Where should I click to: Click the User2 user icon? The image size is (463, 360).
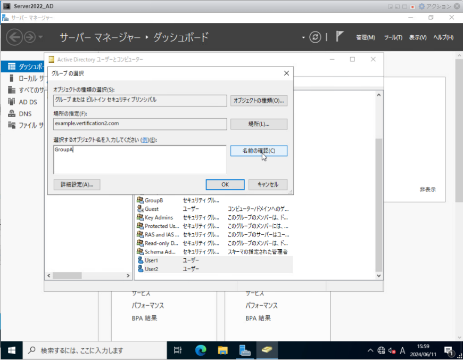point(140,269)
